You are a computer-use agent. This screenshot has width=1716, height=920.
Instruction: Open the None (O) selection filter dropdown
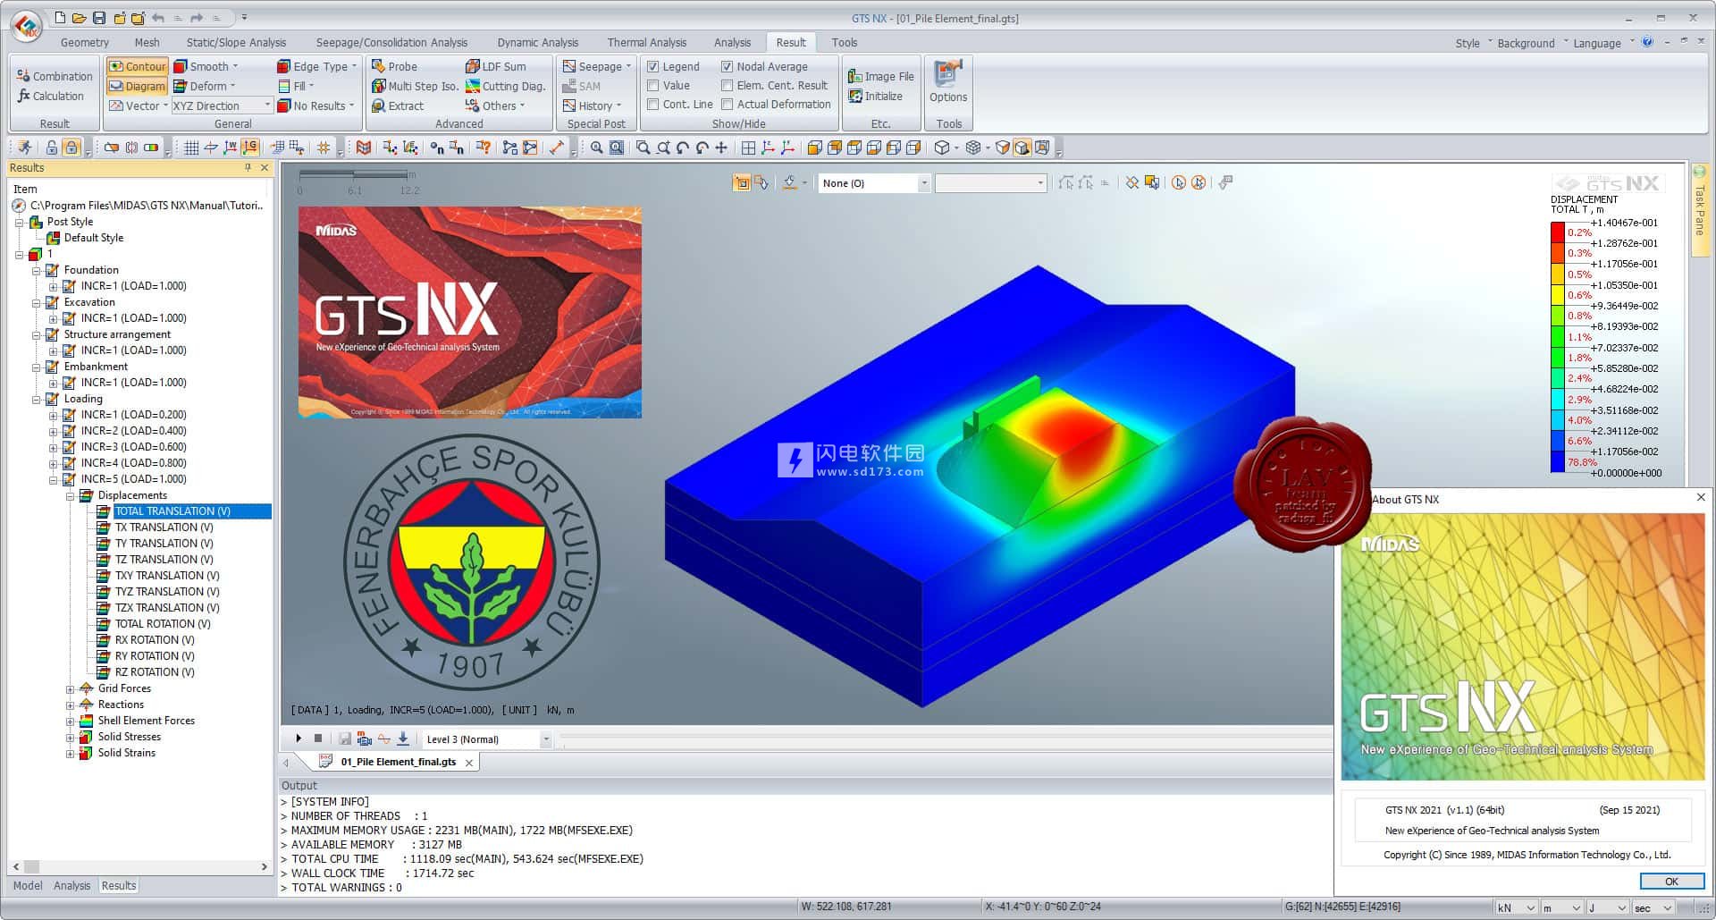(874, 183)
